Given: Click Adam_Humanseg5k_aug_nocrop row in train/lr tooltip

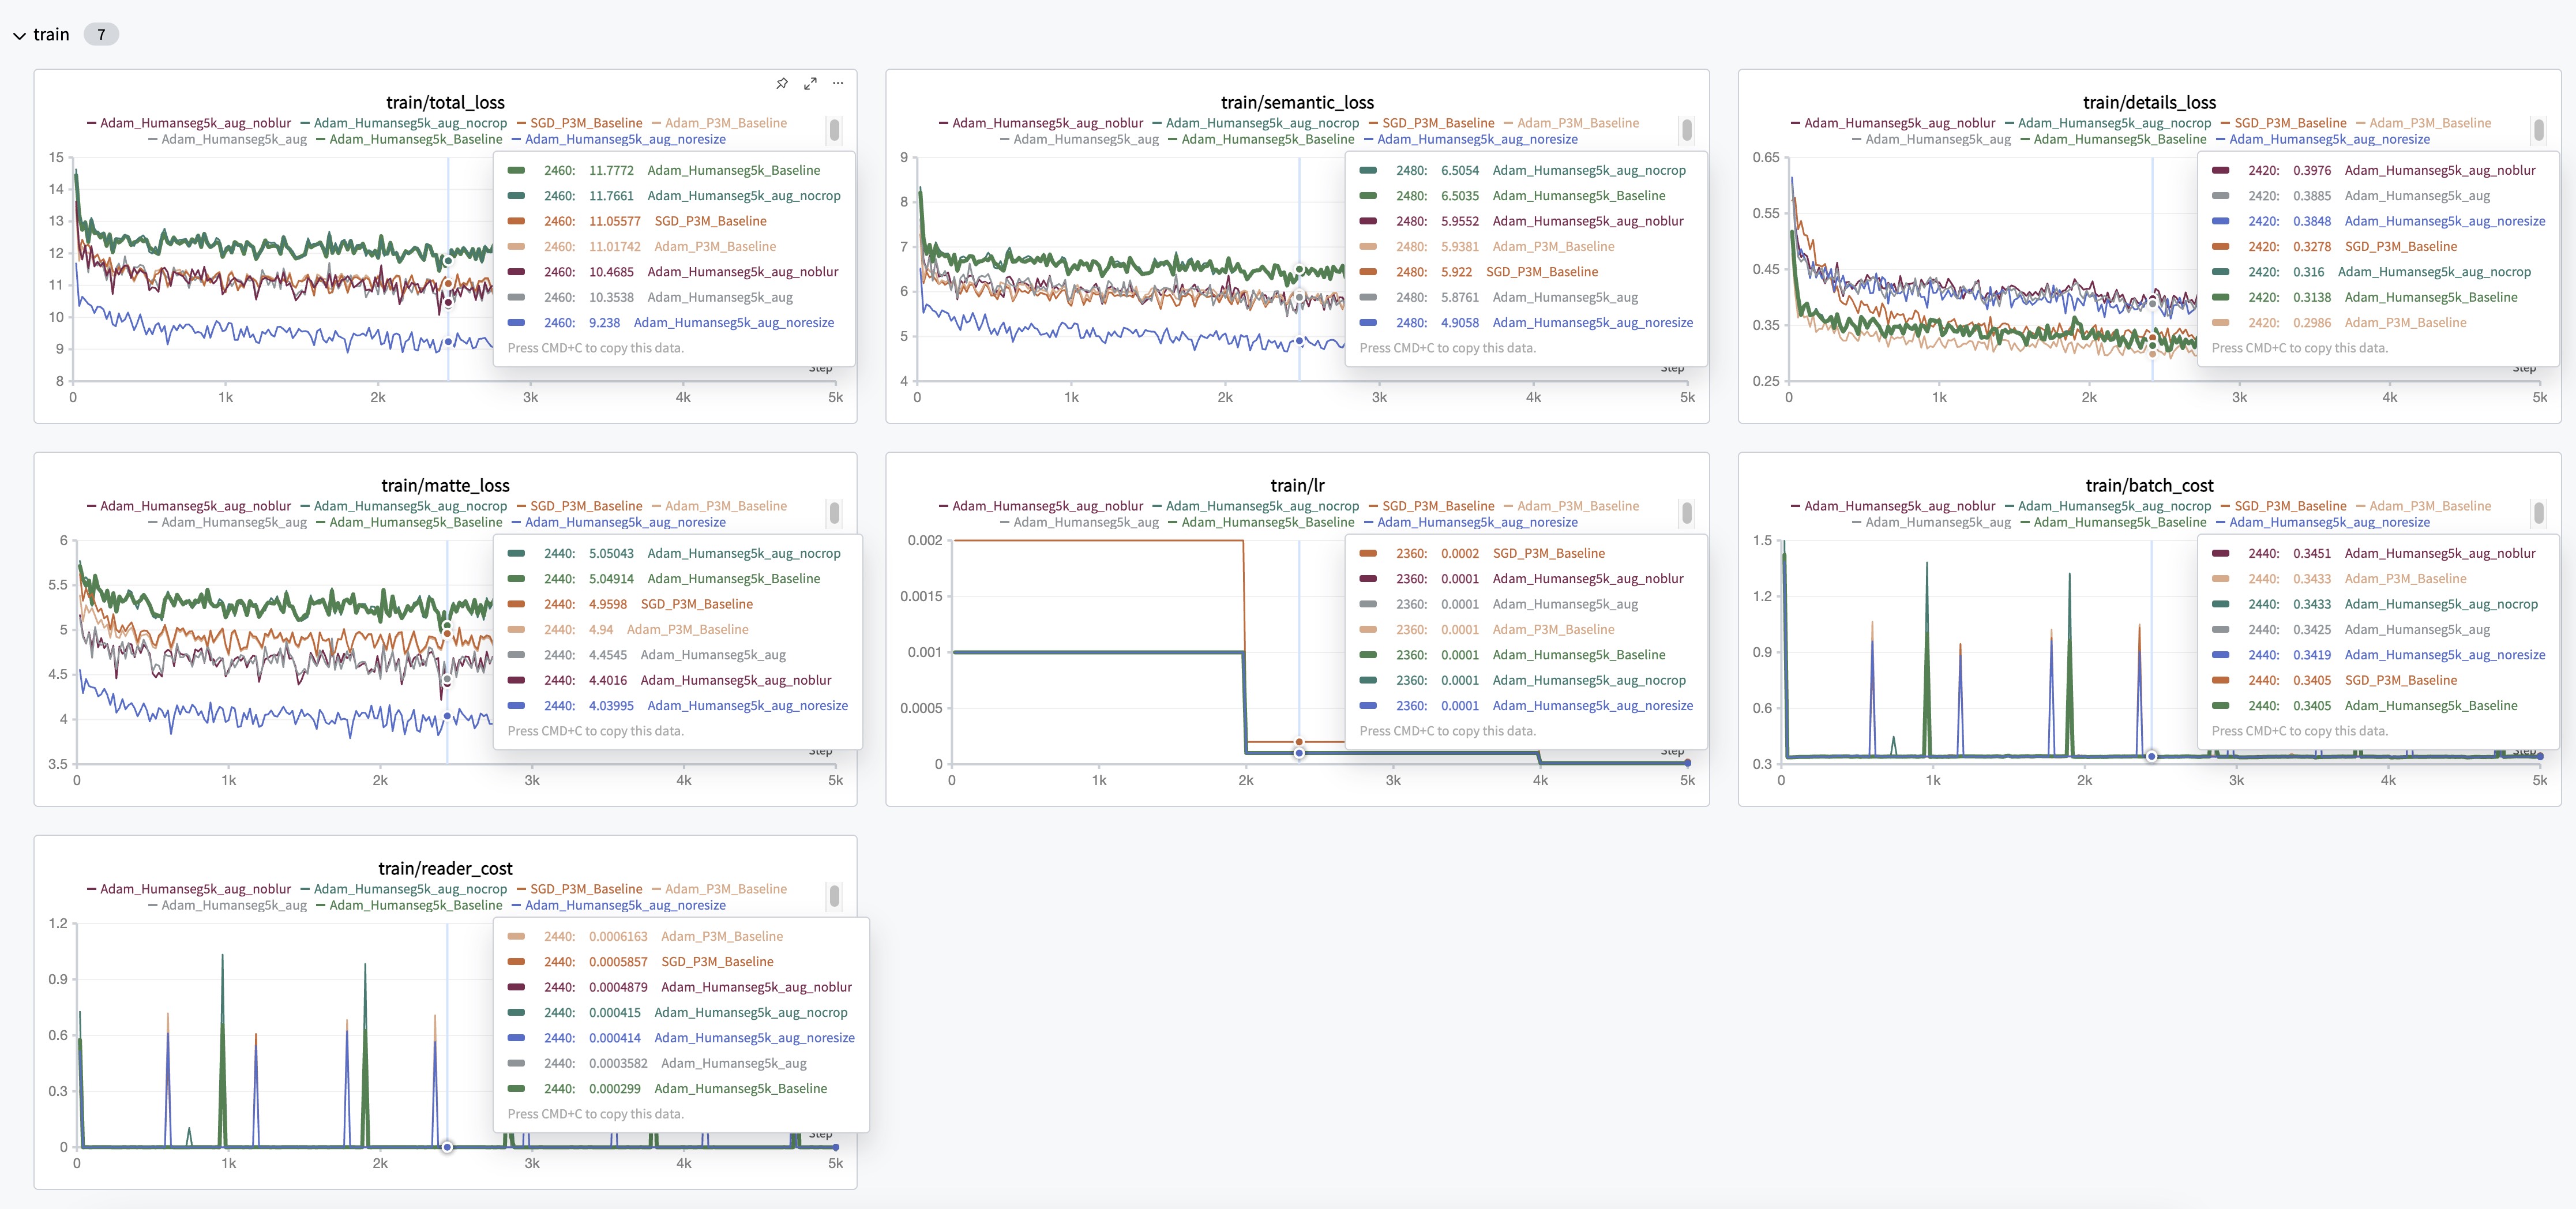Looking at the screenshot, I should (1526, 680).
